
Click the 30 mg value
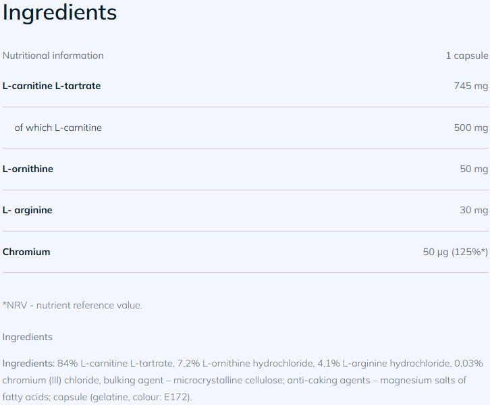[x=474, y=210]
